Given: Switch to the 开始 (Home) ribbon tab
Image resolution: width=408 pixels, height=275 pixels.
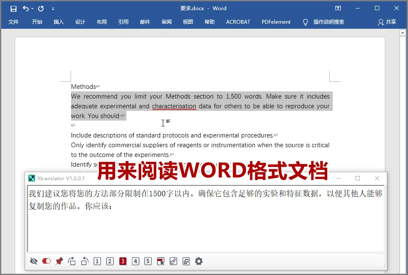Looking at the screenshot, I should coord(37,22).
